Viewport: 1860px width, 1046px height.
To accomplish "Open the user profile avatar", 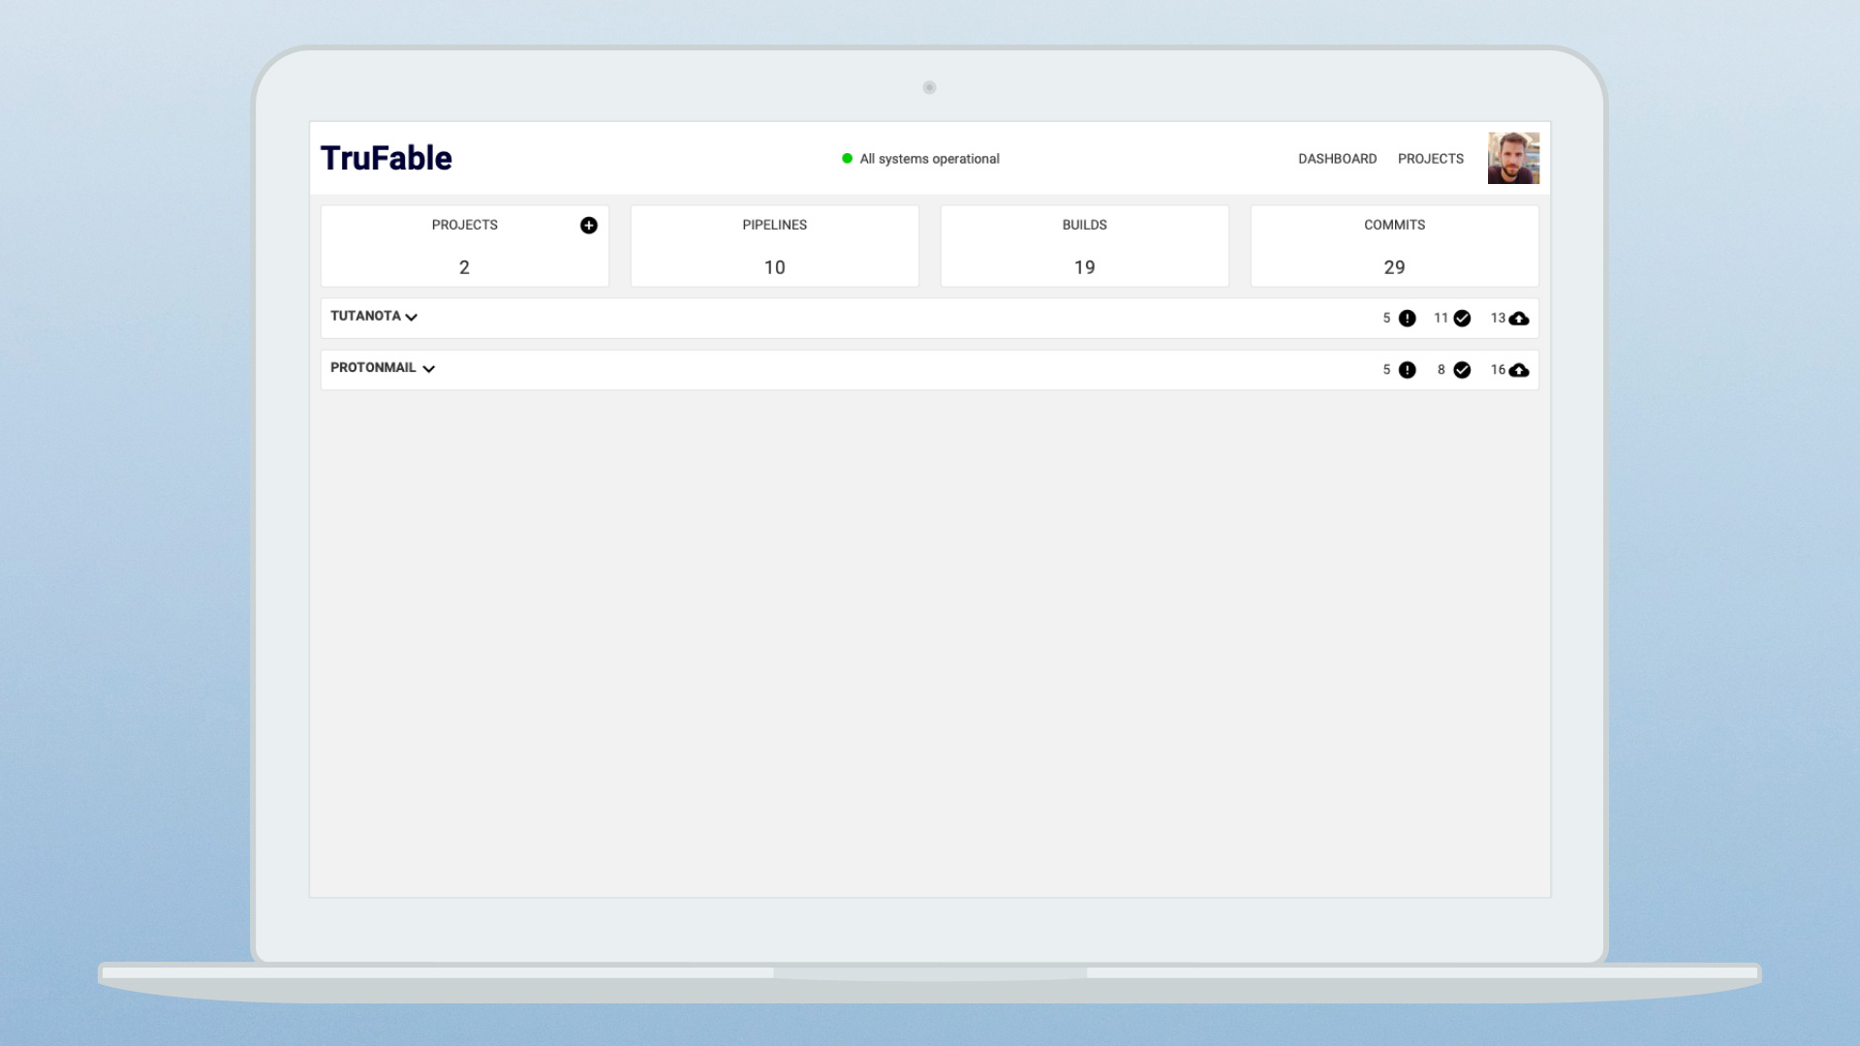I will [x=1513, y=158].
